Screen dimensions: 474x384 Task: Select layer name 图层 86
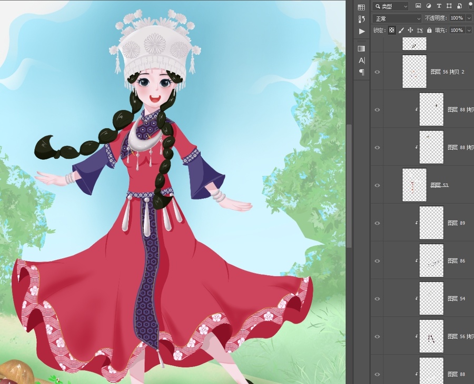click(x=457, y=260)
